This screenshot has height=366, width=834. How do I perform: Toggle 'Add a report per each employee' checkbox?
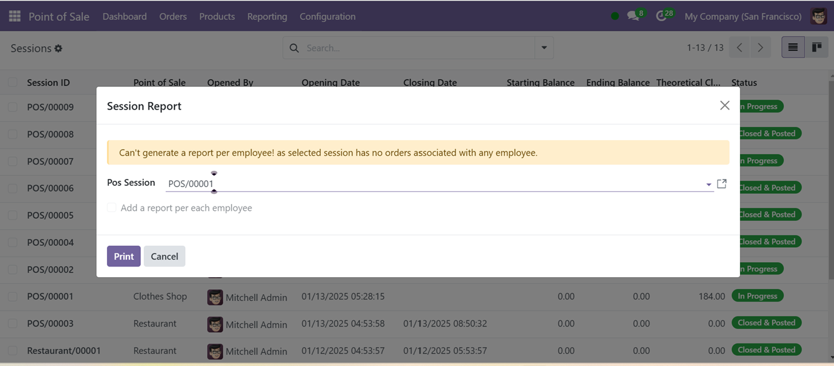[x=111, y=208]
